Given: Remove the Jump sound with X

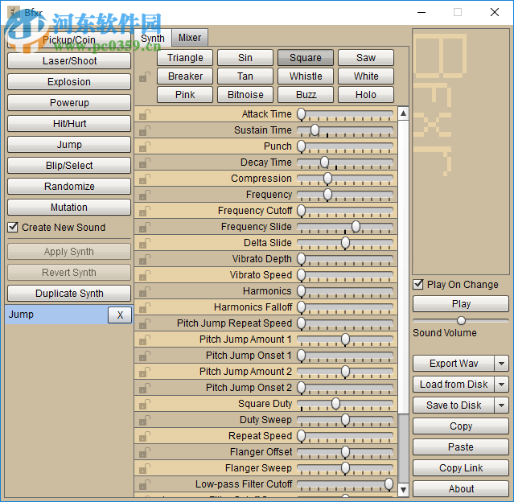Looking at the screenshot, I should (x=120, y=315).
